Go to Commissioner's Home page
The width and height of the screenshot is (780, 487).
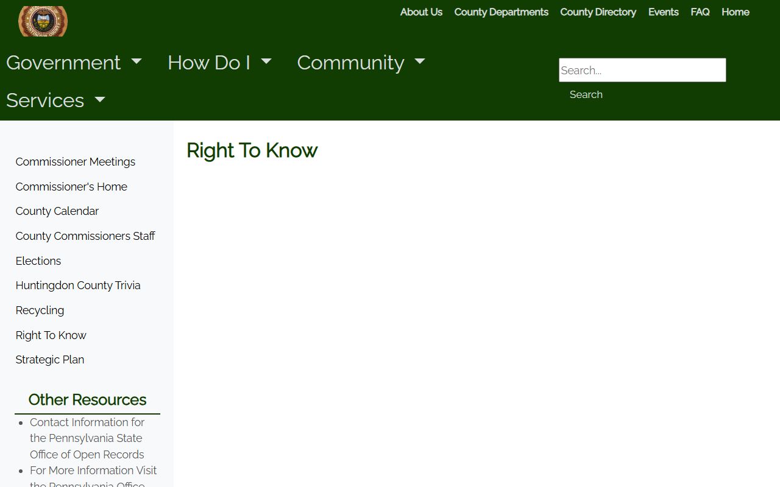coord(71,187)
